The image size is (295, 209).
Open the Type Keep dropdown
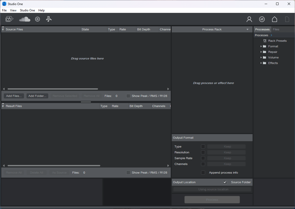[x=226, y=147]
